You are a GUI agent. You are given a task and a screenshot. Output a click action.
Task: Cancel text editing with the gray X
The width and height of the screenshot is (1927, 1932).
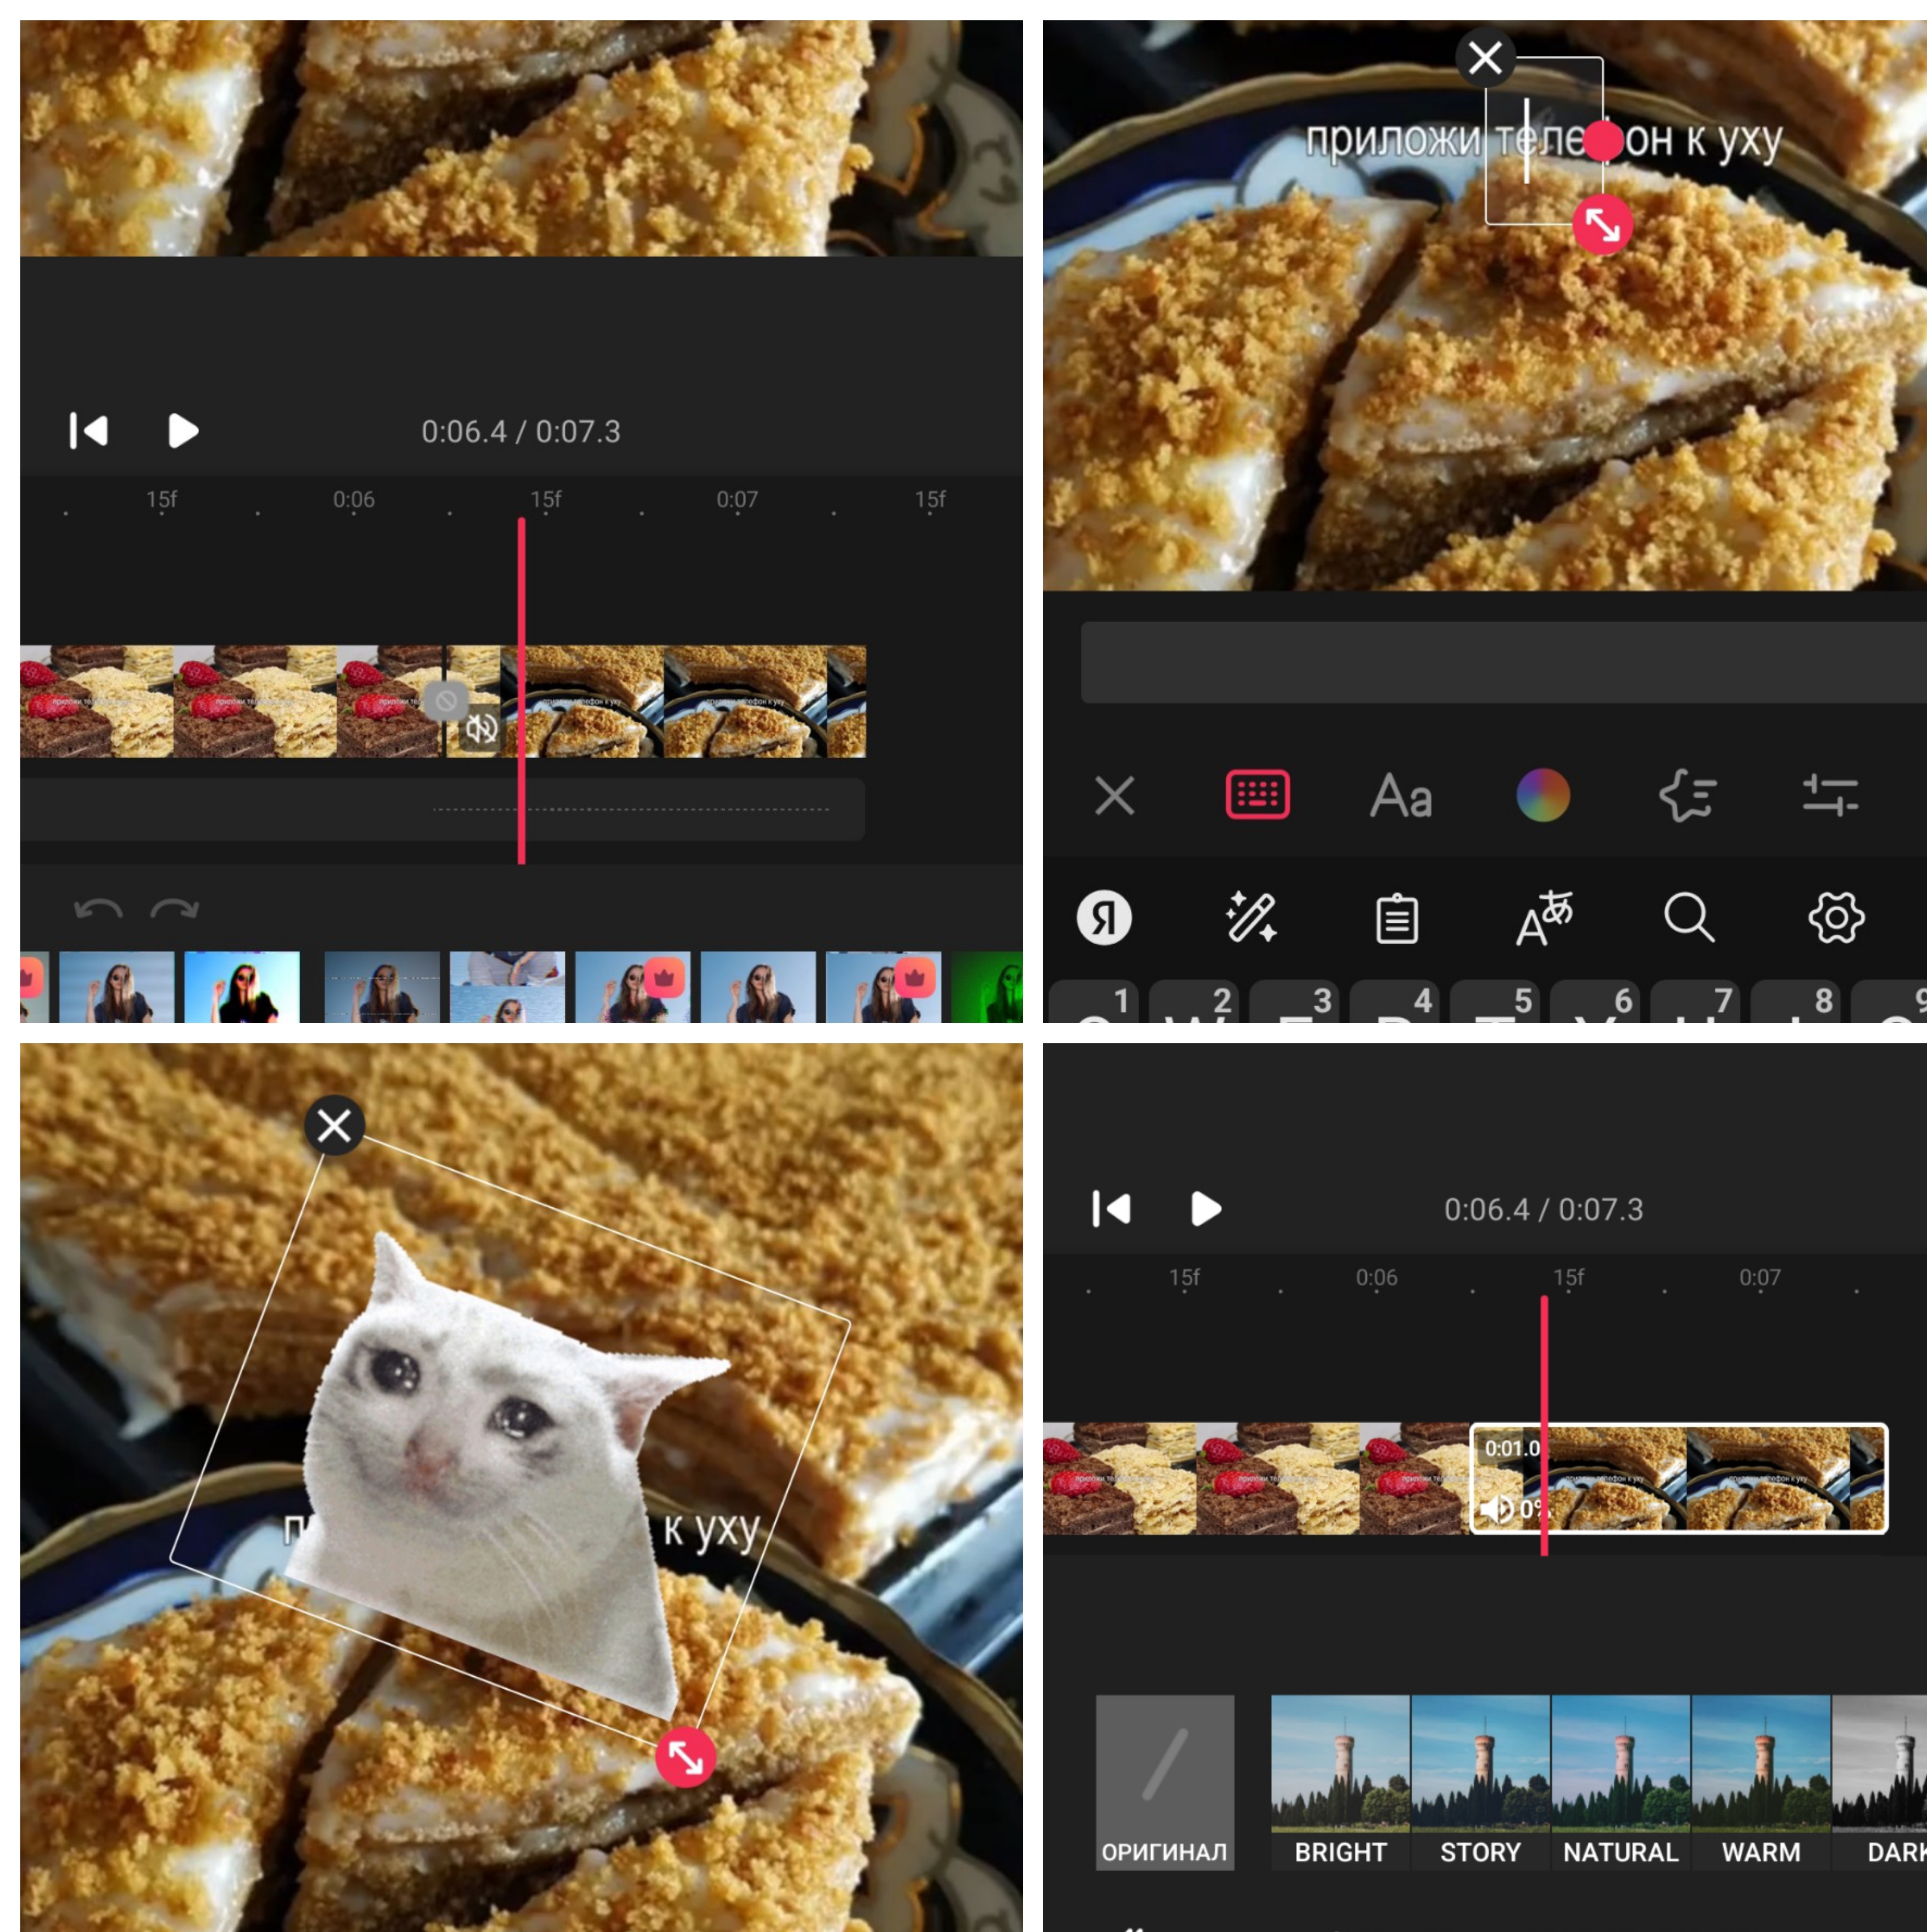(x=1114, y=796)
